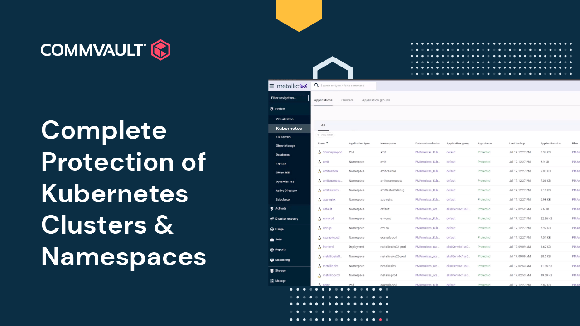Open Virtualization in sidebar
580x326 pixels.
coord(285,119)
